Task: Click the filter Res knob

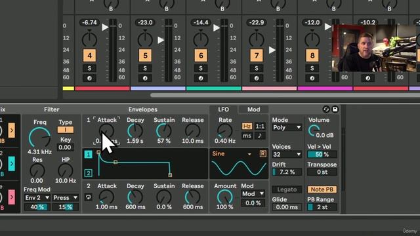Action: pyautogui.click(x=37, y=170)
